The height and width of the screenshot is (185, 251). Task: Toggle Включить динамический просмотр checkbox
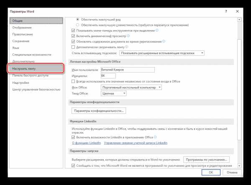(x=73, y=36)
